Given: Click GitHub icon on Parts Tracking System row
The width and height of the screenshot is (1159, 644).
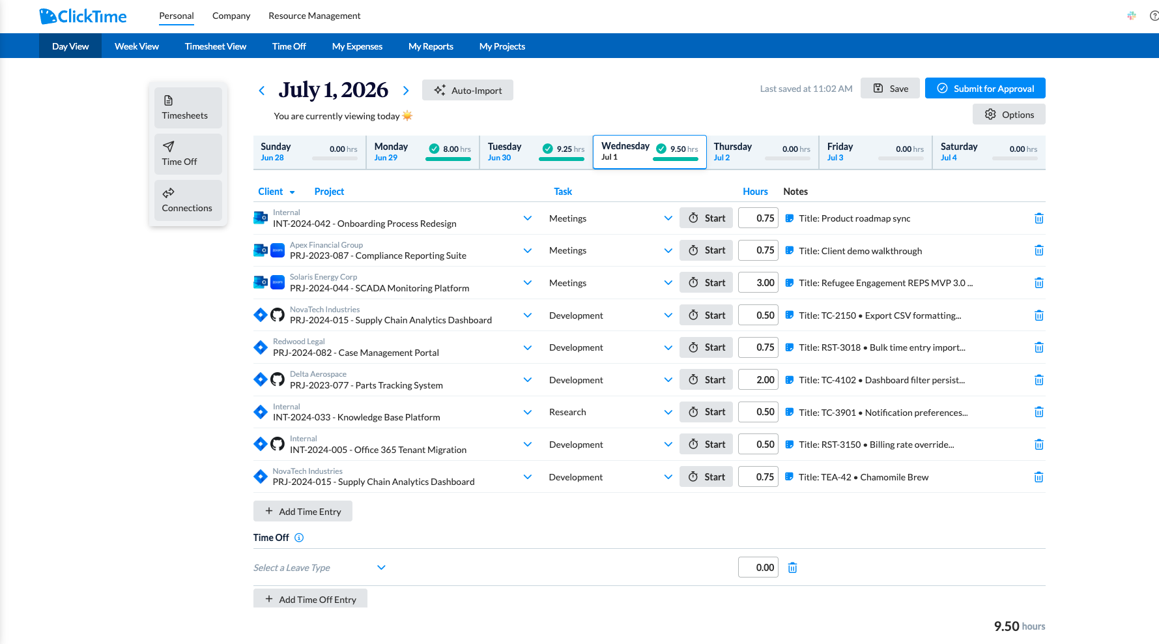Looking at the screenshot, I should (x=278, y=379).
